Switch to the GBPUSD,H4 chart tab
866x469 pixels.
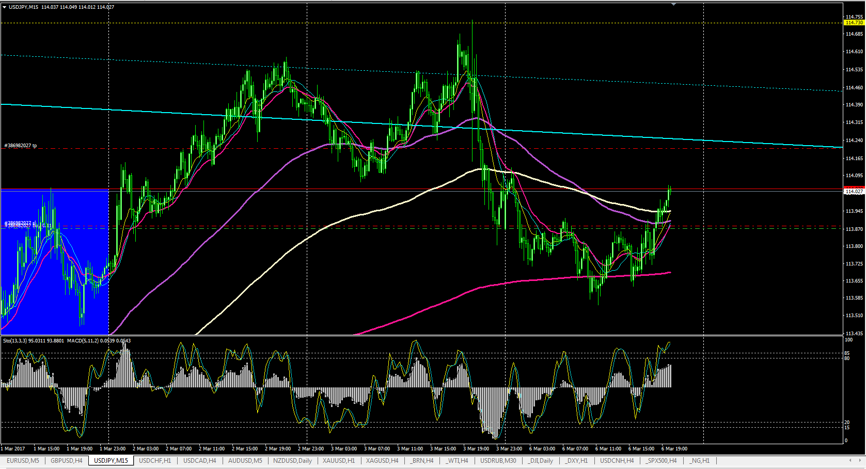66,461
